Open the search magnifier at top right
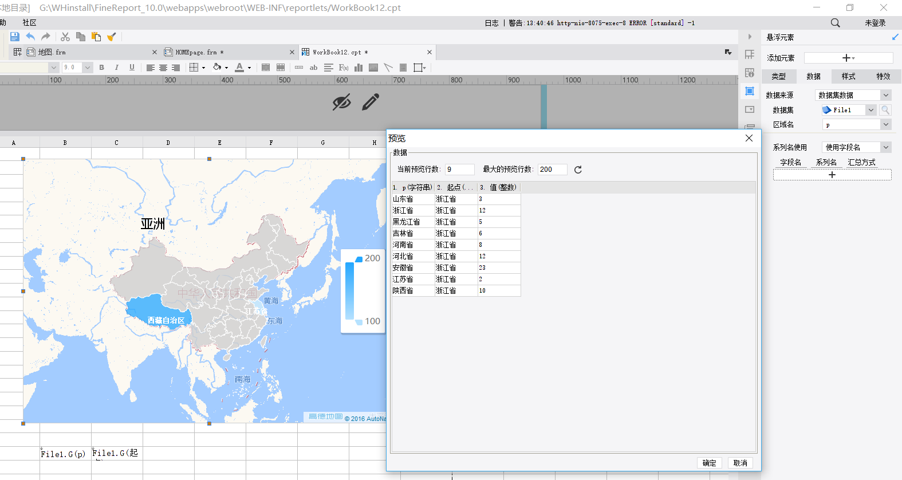The image size is (902, 480). click(836, 23)
